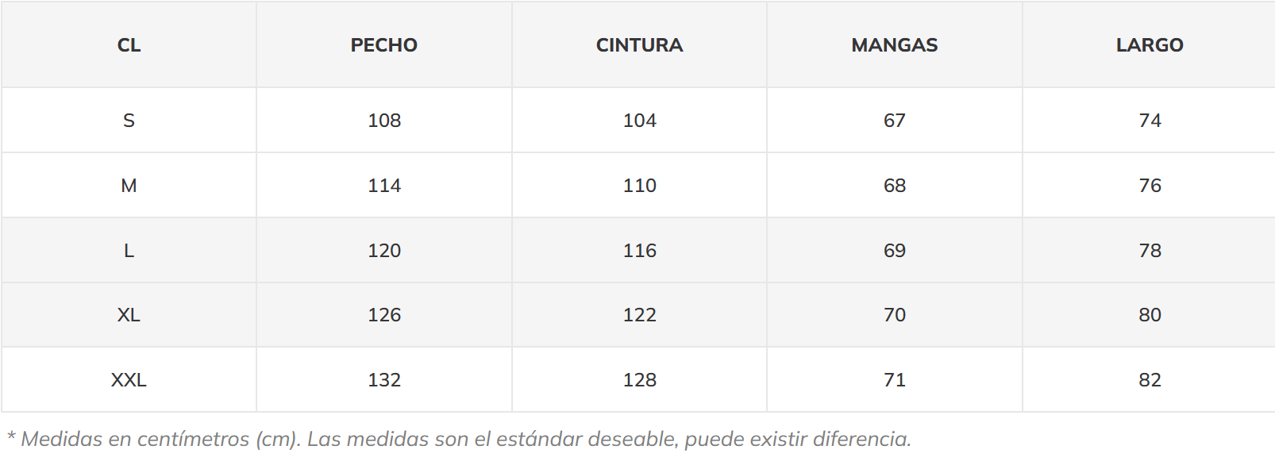Click the LARGO column header
Image resolution: width=1275 pixels, height=465 pixels.
(1150, 45)
